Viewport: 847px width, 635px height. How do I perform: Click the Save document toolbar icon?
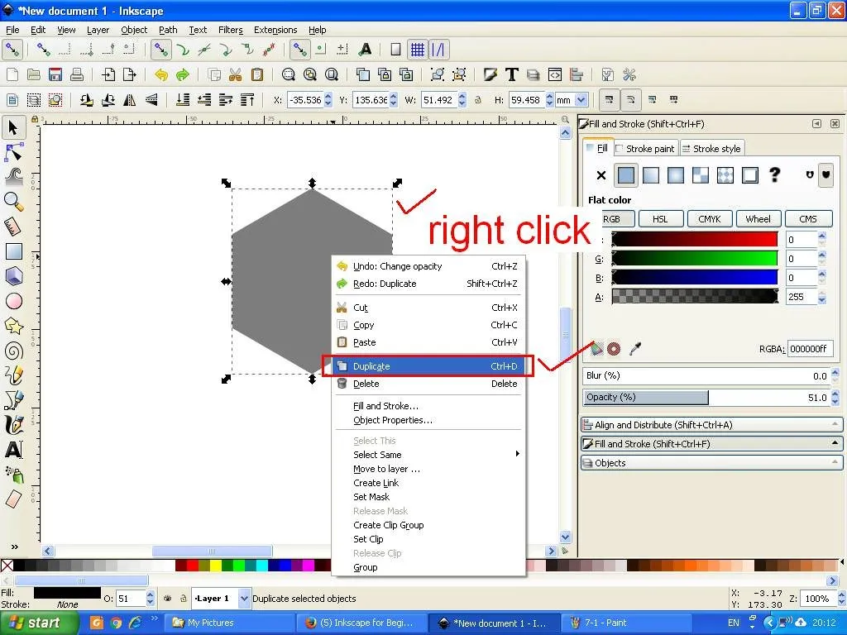click(x=55, y=74)
